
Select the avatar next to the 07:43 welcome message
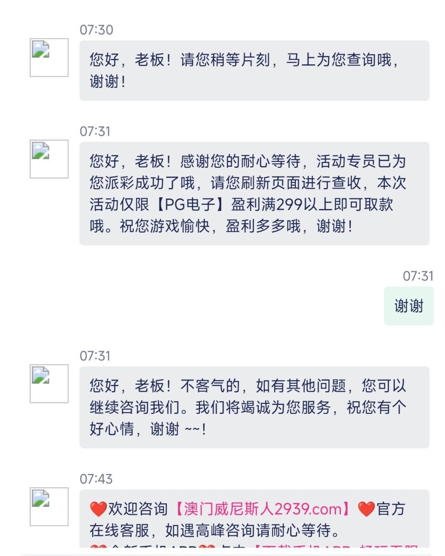pyautogui.click(x=49, y=506)
